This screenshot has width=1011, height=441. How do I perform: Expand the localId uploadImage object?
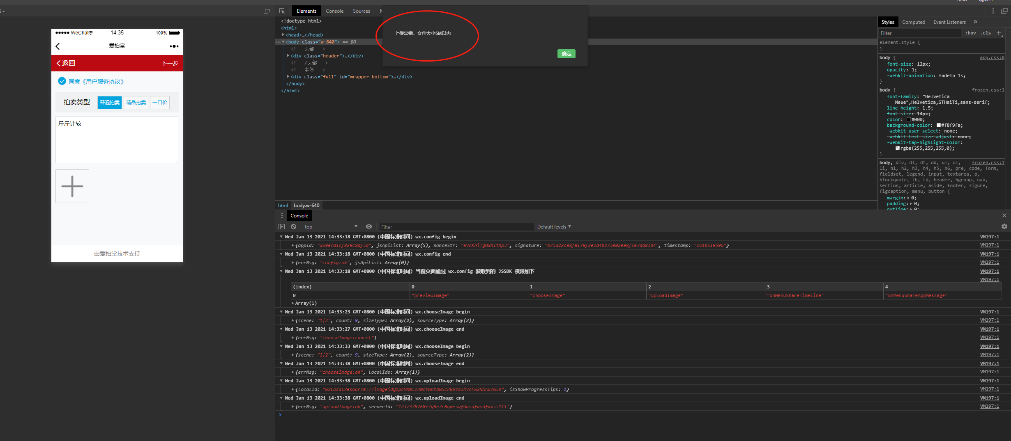292,389
